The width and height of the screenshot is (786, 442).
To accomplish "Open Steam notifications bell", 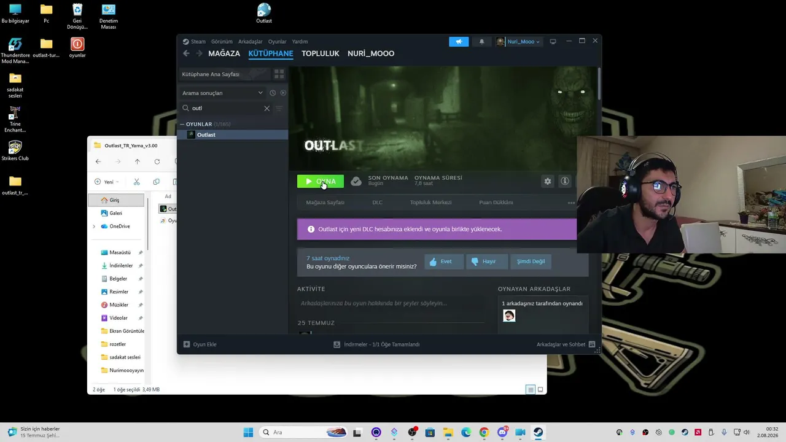I will pyautogui.click(x=481, y=42).
